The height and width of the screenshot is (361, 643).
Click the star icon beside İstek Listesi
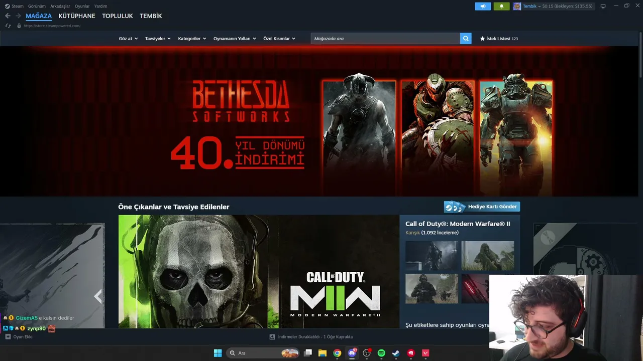pos(483,39)
